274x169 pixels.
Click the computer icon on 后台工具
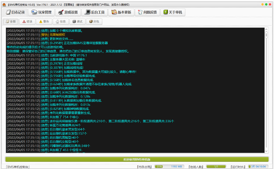pyautogui.click(x=88, y=12)
